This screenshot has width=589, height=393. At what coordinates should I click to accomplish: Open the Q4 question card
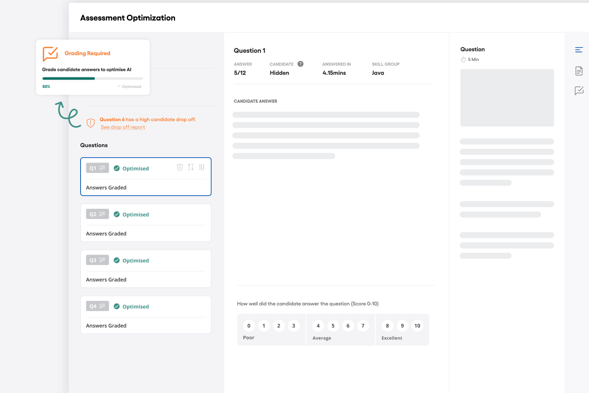(x=146, y=315)
